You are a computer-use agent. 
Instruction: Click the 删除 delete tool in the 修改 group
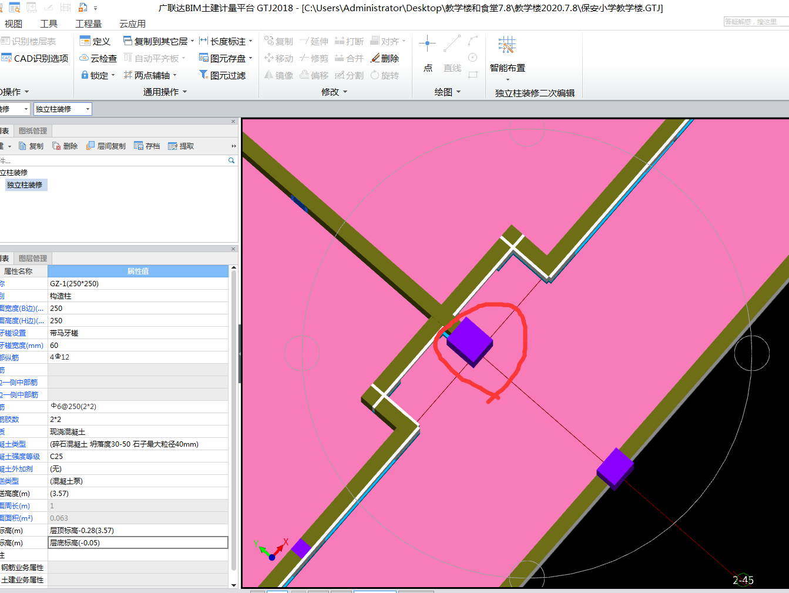(385, 58)
